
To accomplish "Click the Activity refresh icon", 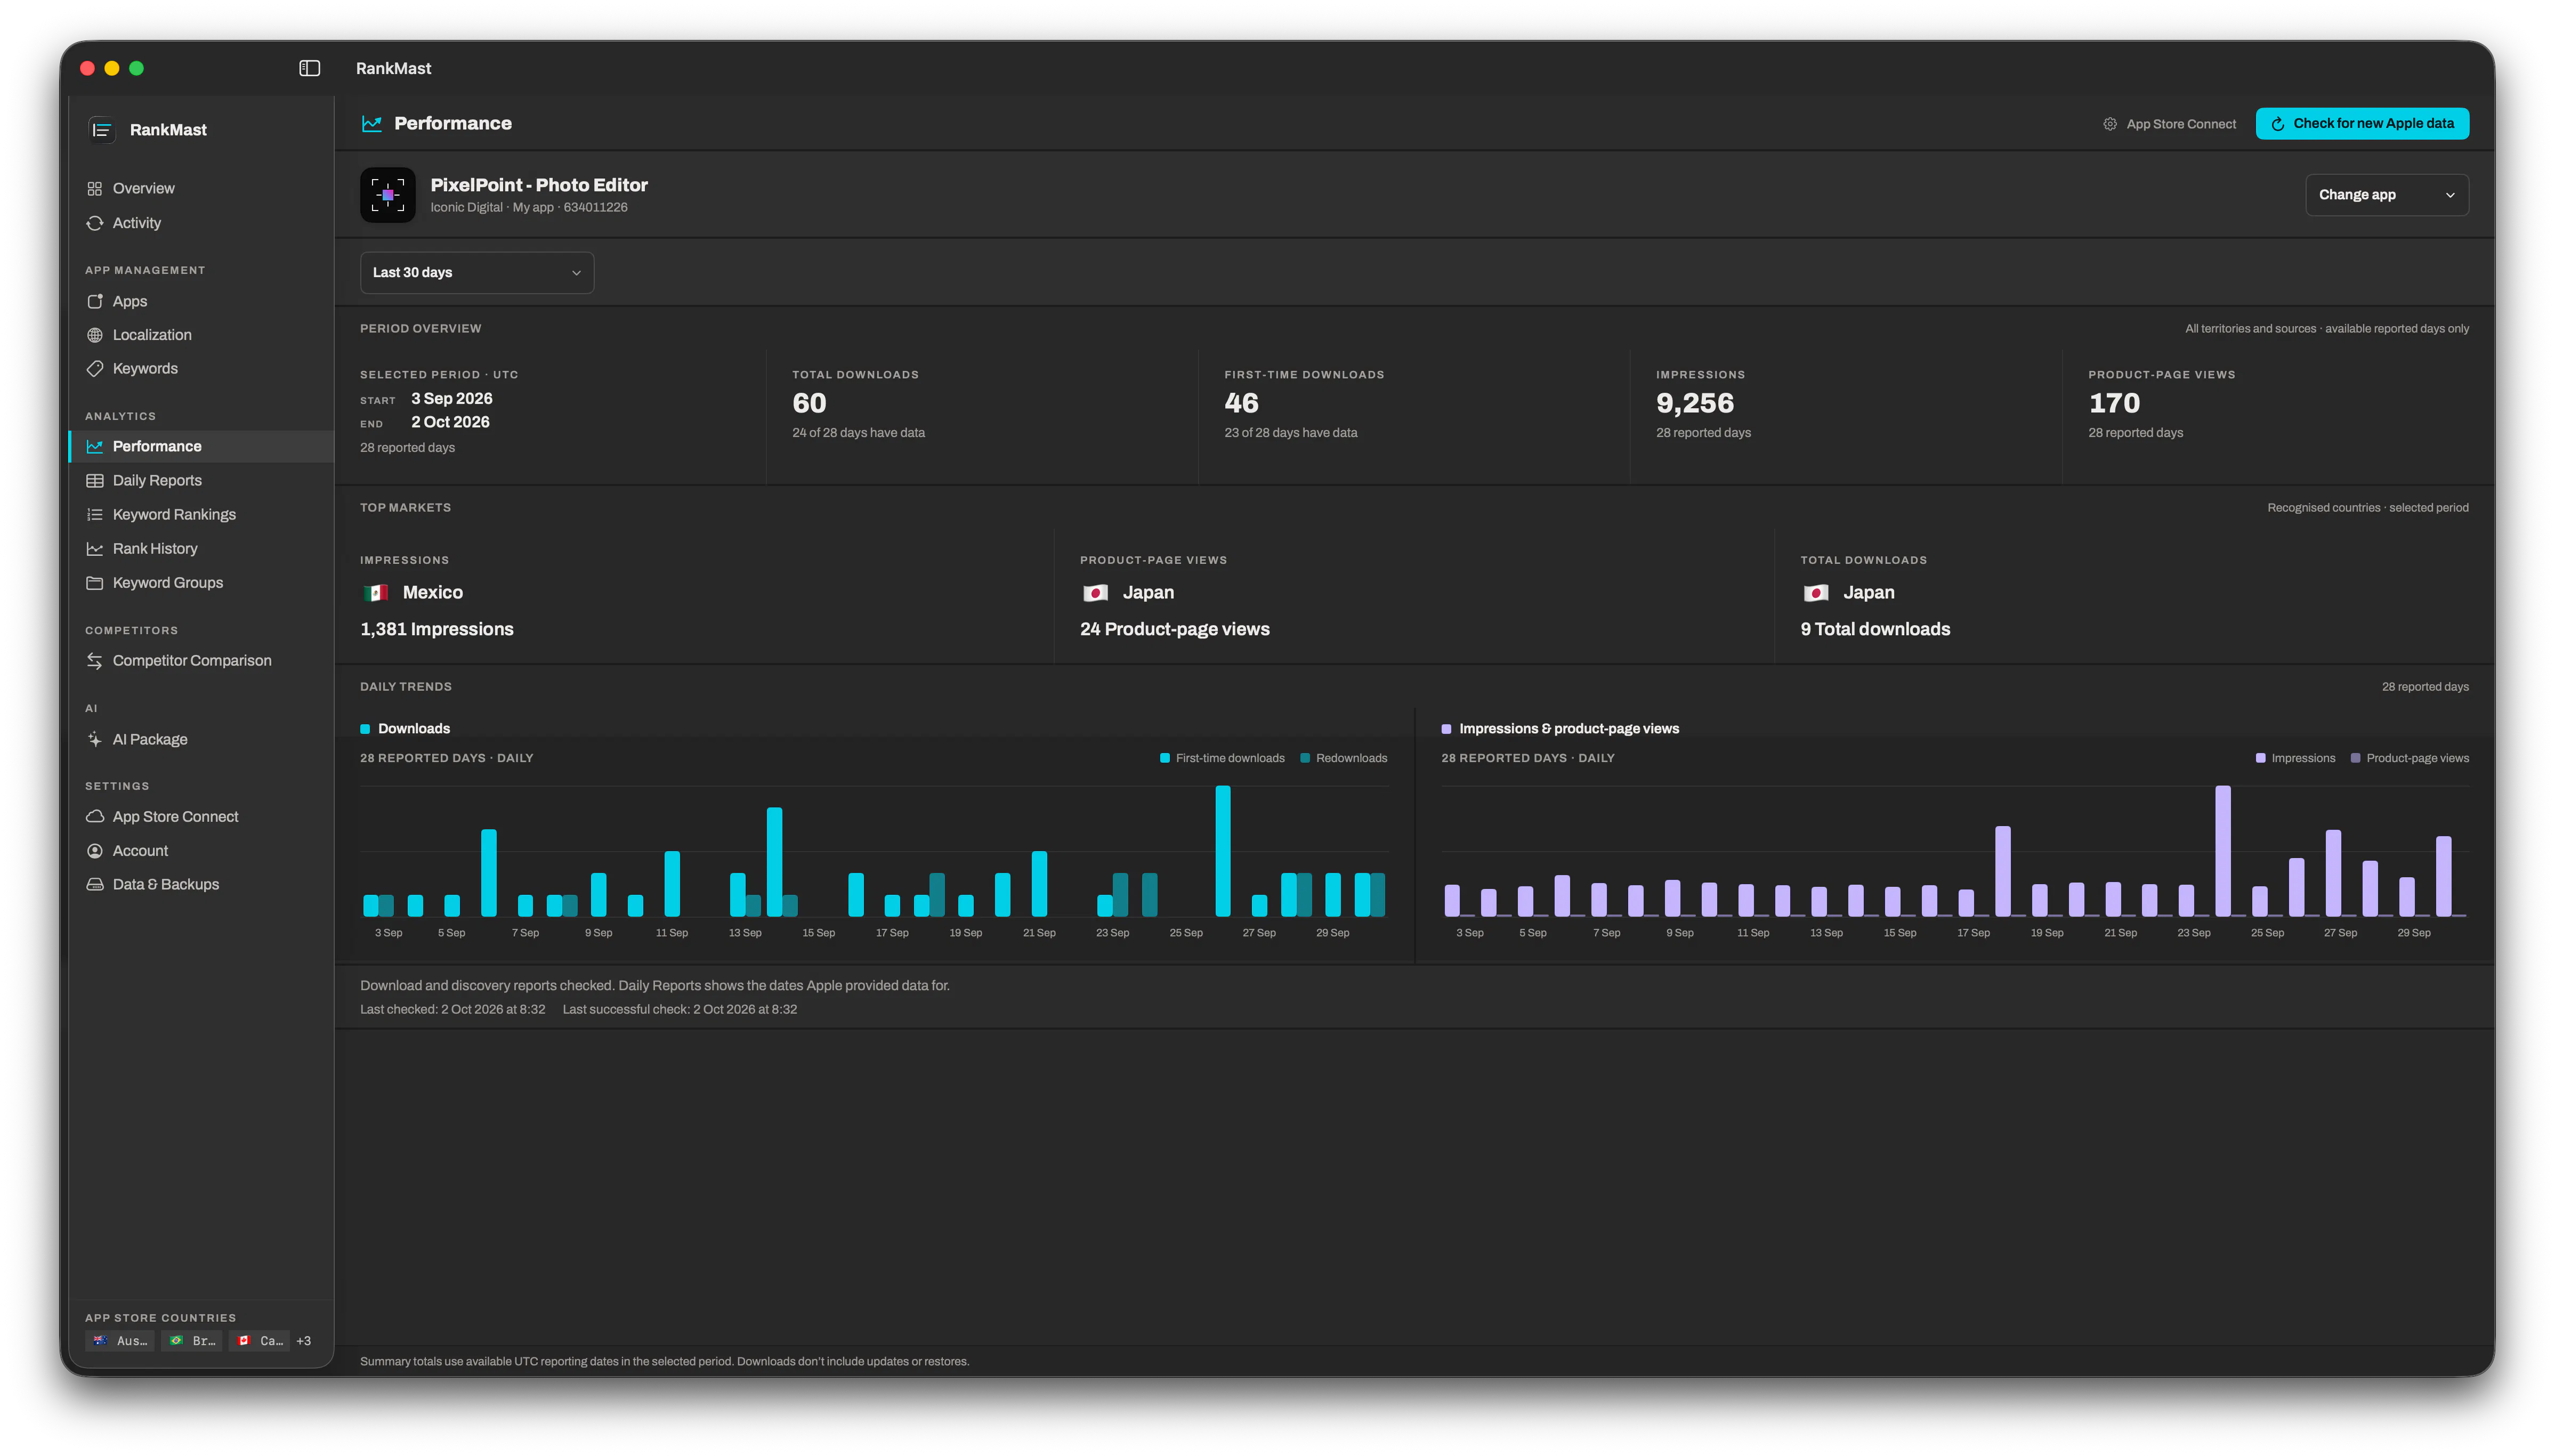I will pos(95,223).
